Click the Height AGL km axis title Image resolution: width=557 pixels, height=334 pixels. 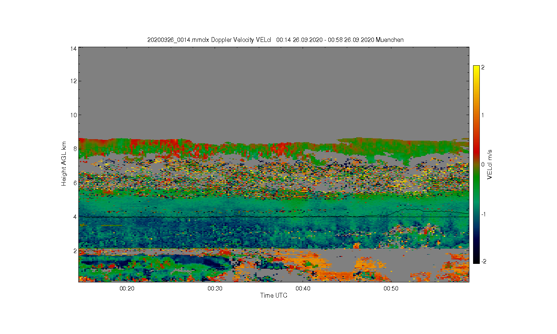64,164
